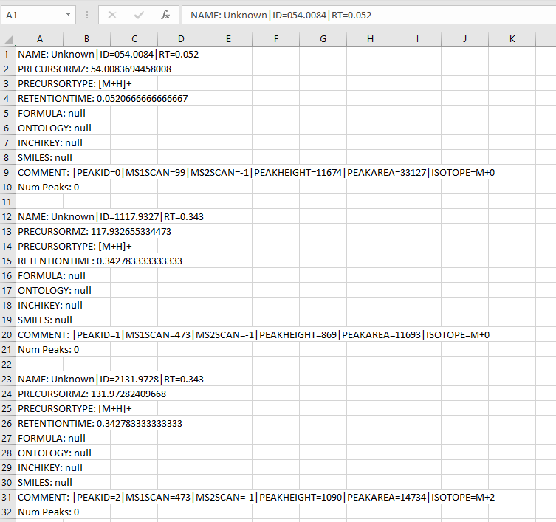This screenshot has width=556, height=522.
Task: Select column D header
Action: pos(181,39)
